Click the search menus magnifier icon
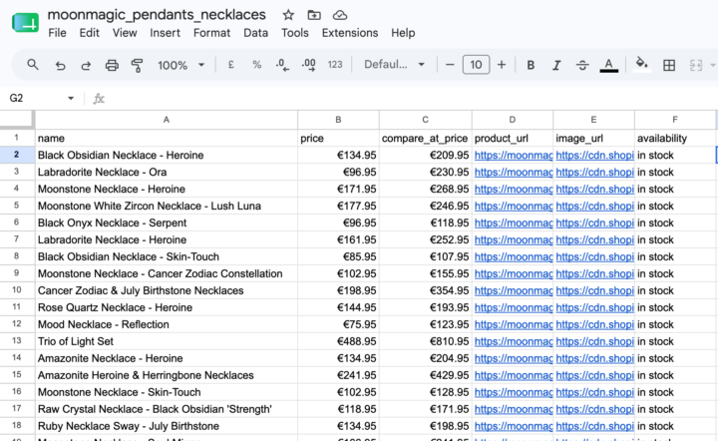The height and width of the screenshot is (441, 718). [33, 65]
